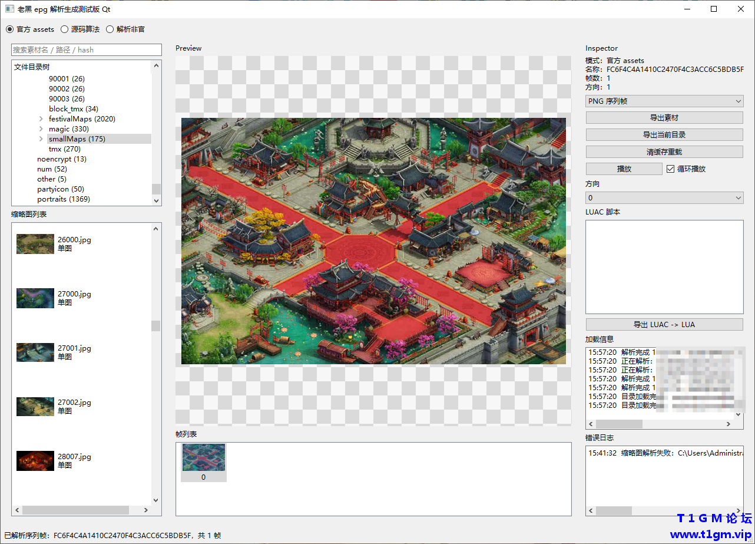Select the 26000.jpg map thumbnail

pos(35,244)
